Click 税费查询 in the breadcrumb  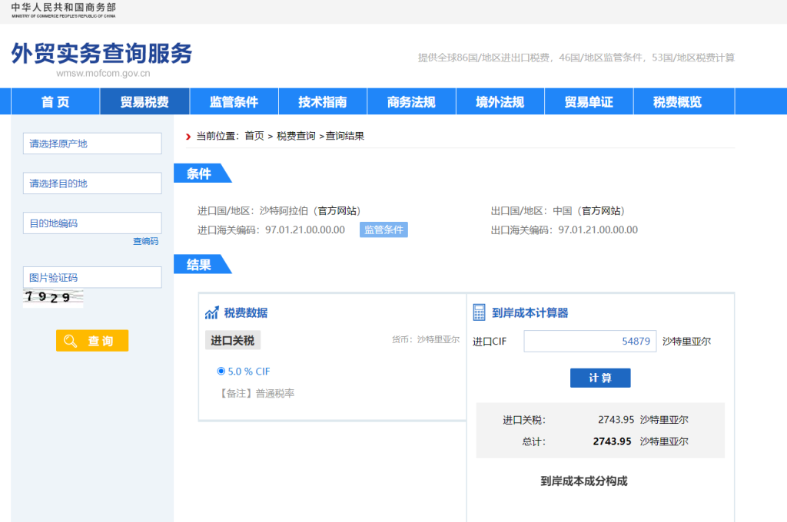coord(296,136)
